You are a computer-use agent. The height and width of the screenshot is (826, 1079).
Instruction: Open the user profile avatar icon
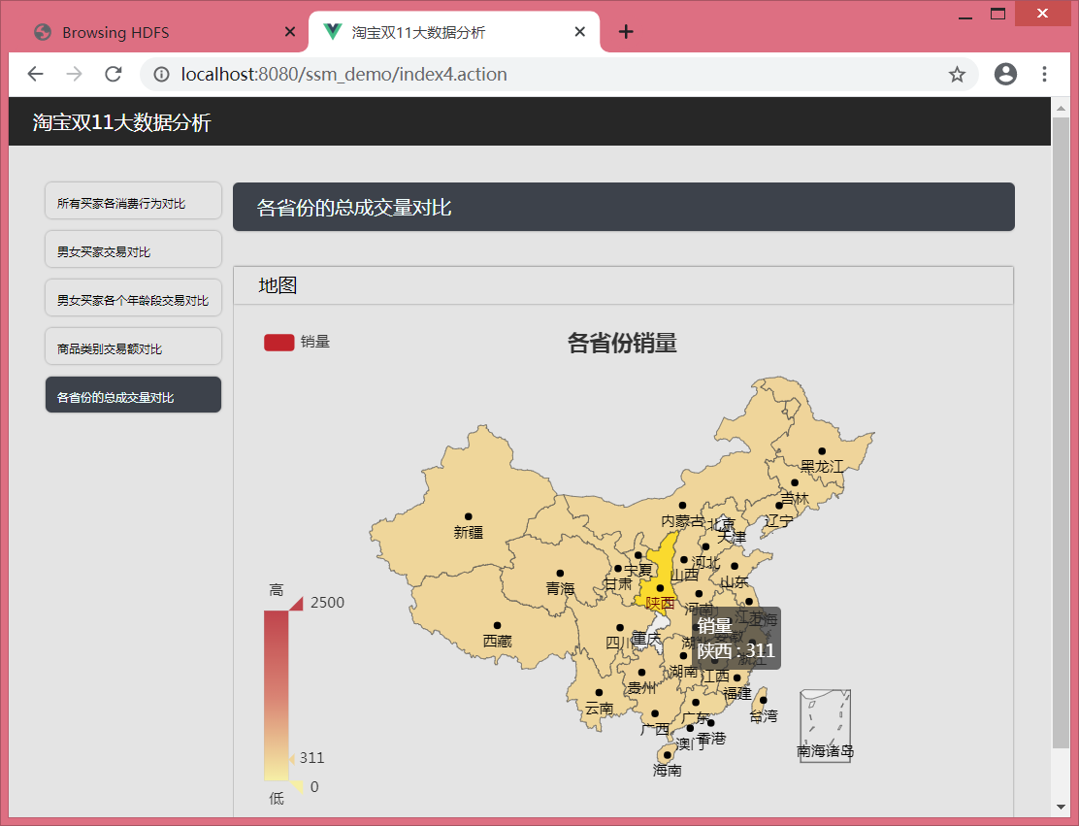click(1005, 74)
